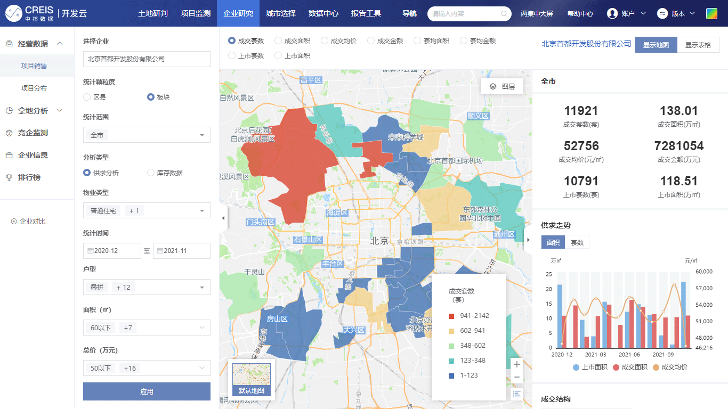Click the version switch icon
This screenshot has width=728, height=409.
point(662,13)
